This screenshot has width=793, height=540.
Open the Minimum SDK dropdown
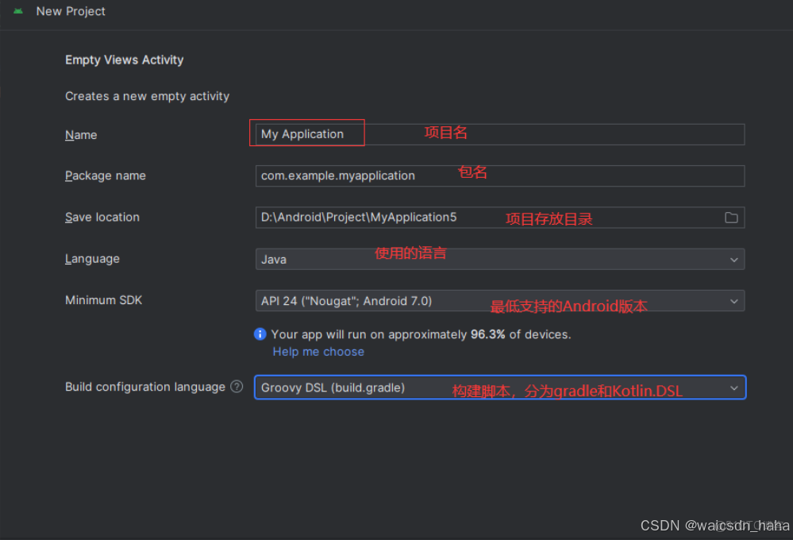click(x=500, y=300)
